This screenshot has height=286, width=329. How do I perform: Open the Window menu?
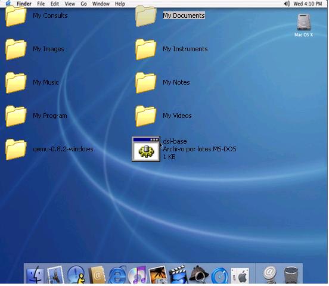click(x=101, y=4)
